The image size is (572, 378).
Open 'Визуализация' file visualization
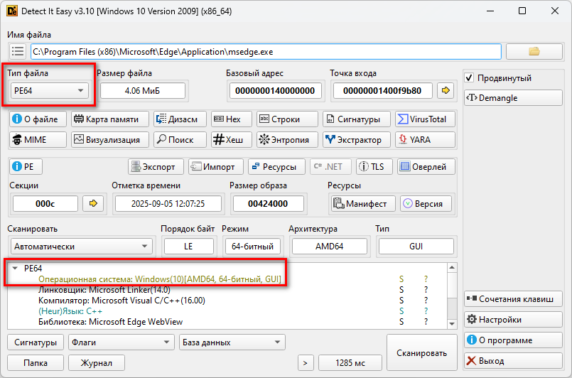[x=110, y=139]
